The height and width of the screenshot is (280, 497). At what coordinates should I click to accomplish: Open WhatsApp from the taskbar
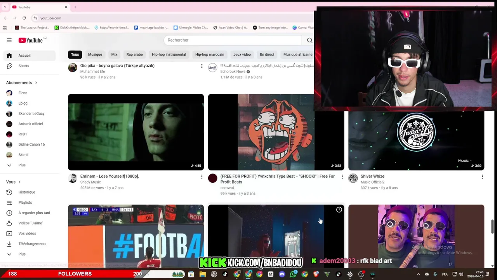click(x=293, y=274)
